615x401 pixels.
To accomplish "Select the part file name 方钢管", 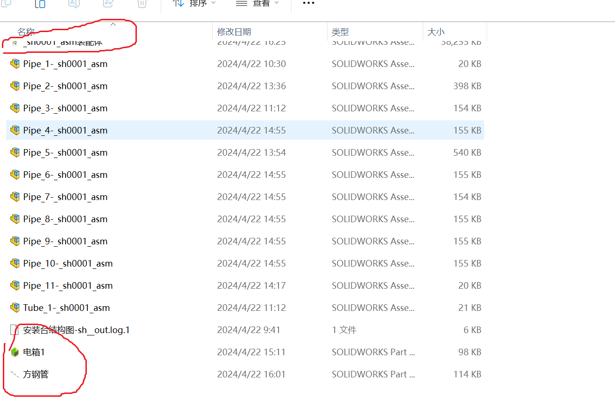I will click(x=36, y=374).
